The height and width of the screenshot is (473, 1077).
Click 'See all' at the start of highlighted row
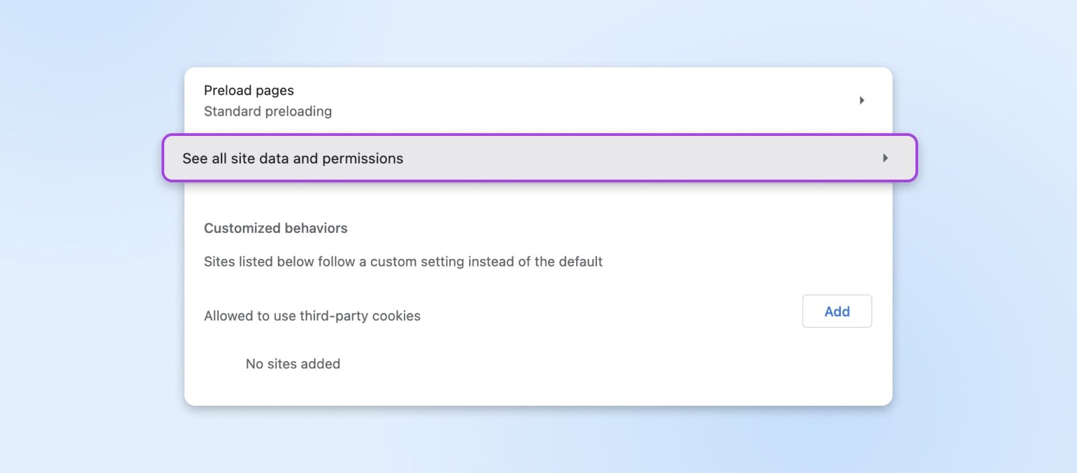pos(204,159)
